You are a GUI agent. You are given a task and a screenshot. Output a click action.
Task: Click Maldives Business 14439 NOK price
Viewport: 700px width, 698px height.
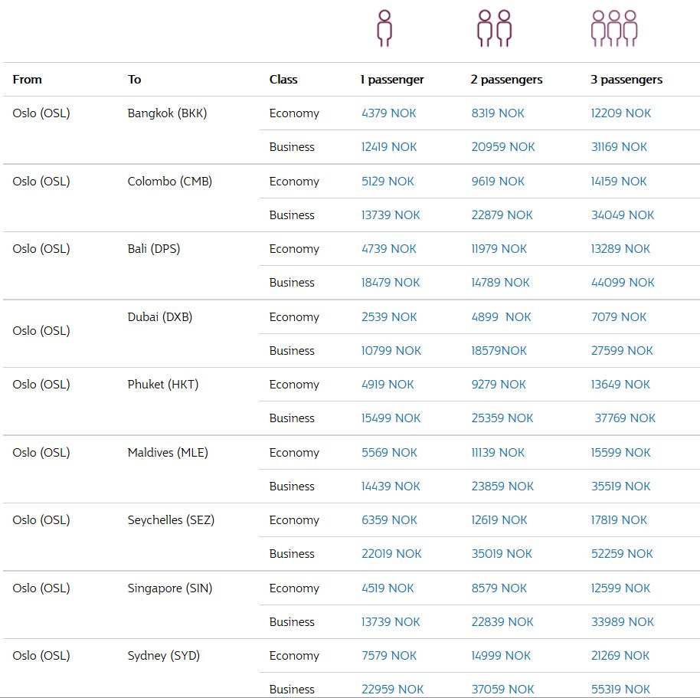pos(390,487)
